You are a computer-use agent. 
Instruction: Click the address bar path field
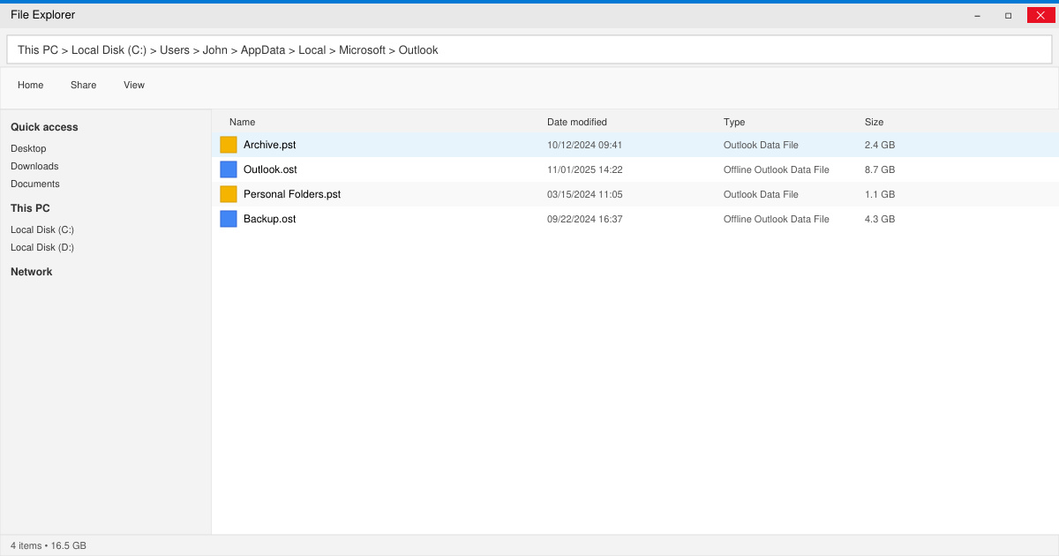[529, 50]
